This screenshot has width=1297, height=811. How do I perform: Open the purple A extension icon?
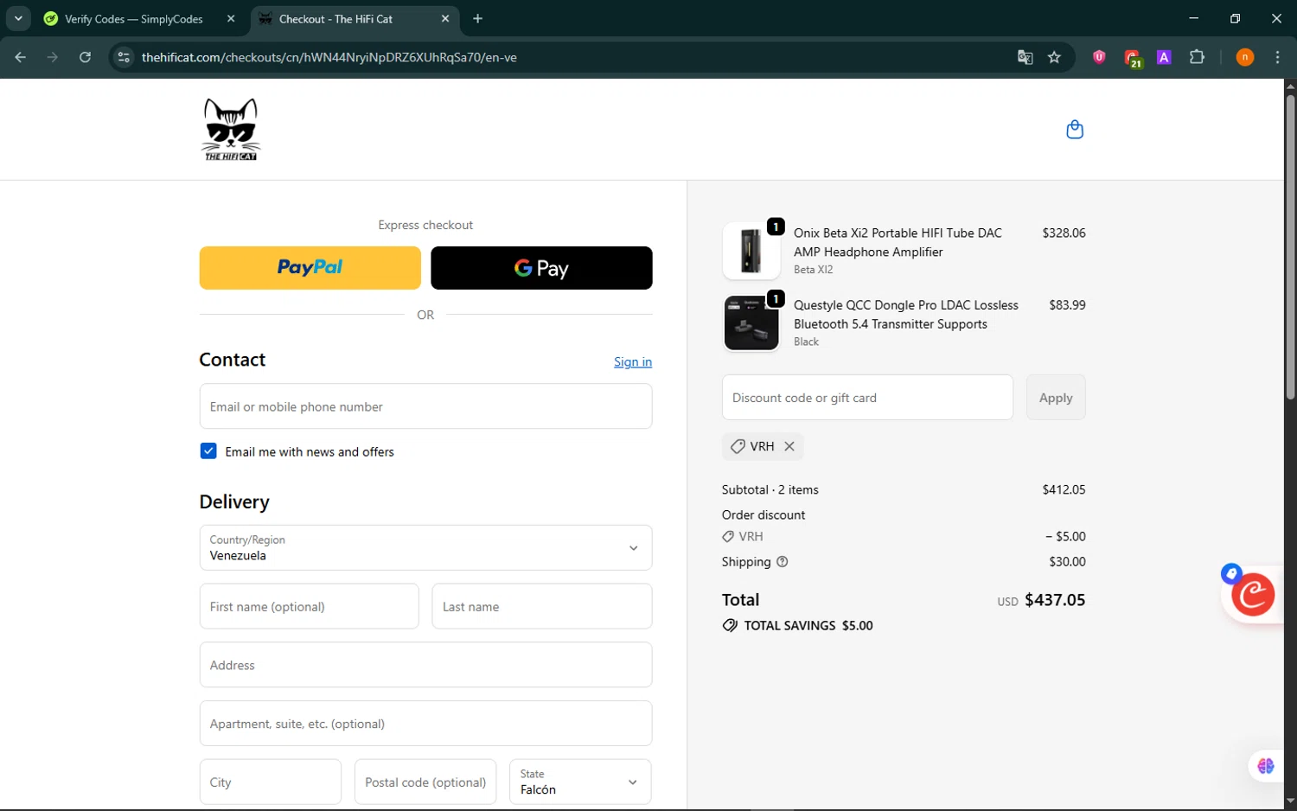(1164, 57)
